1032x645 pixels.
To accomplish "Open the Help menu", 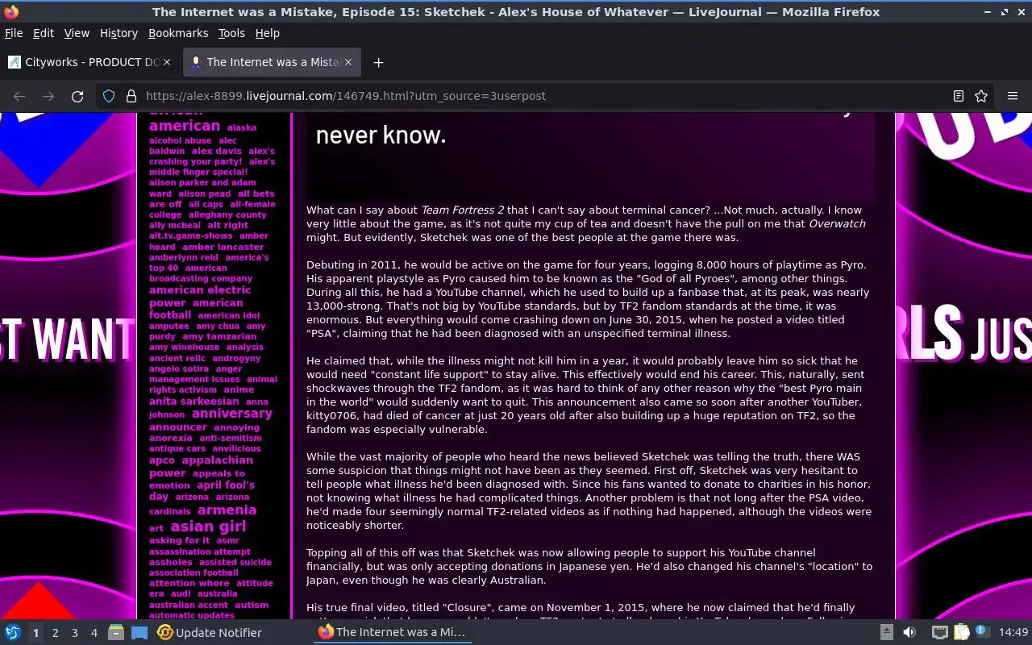I will click(x=267, y=33).
